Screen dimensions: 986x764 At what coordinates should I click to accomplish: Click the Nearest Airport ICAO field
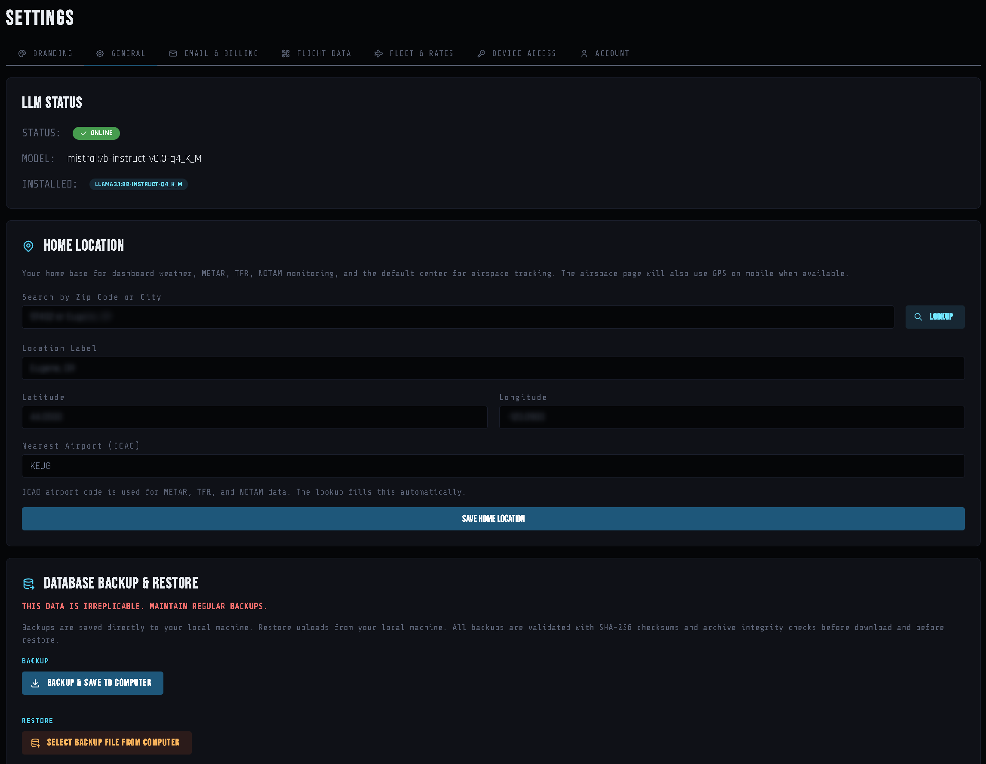[493, 466]
